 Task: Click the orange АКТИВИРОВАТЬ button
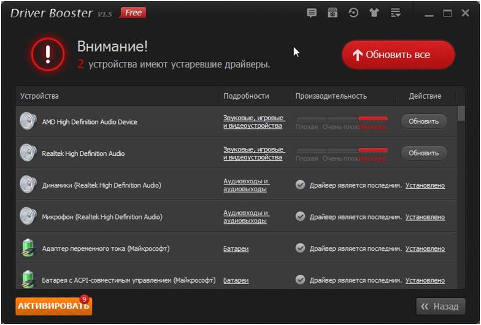(54, 306)
